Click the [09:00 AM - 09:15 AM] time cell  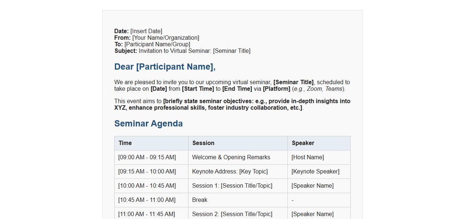147,157
